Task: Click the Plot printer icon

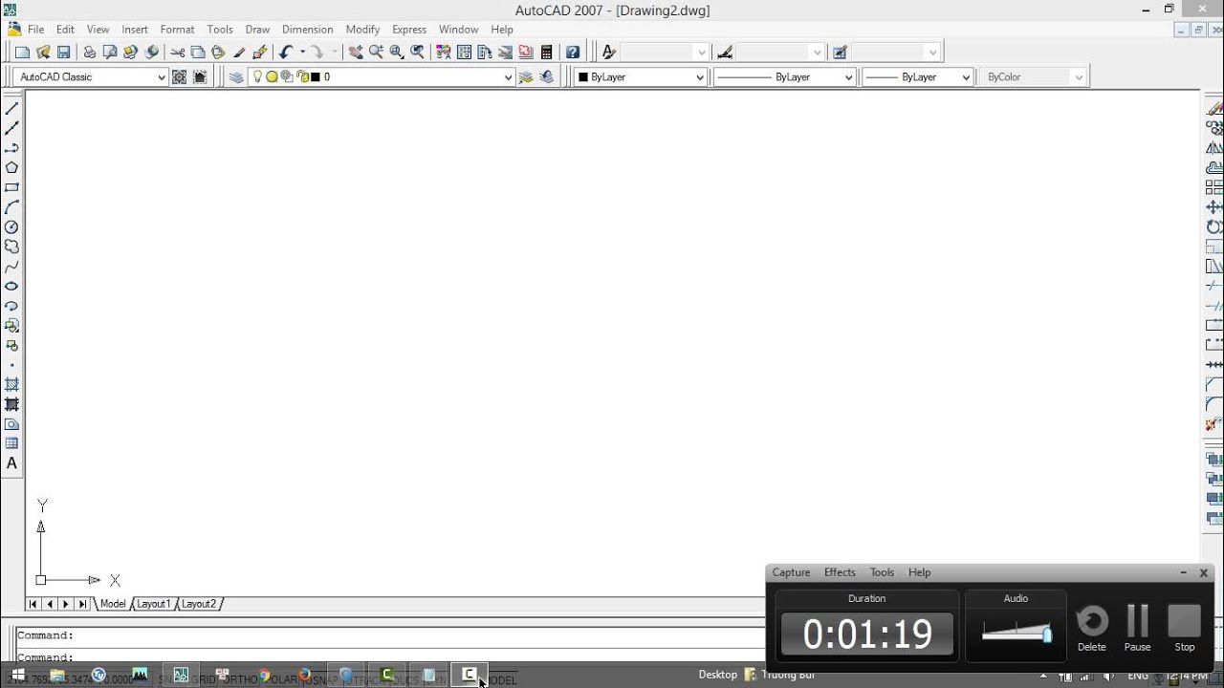Action: pyautogui.click(x=89, y=53)
